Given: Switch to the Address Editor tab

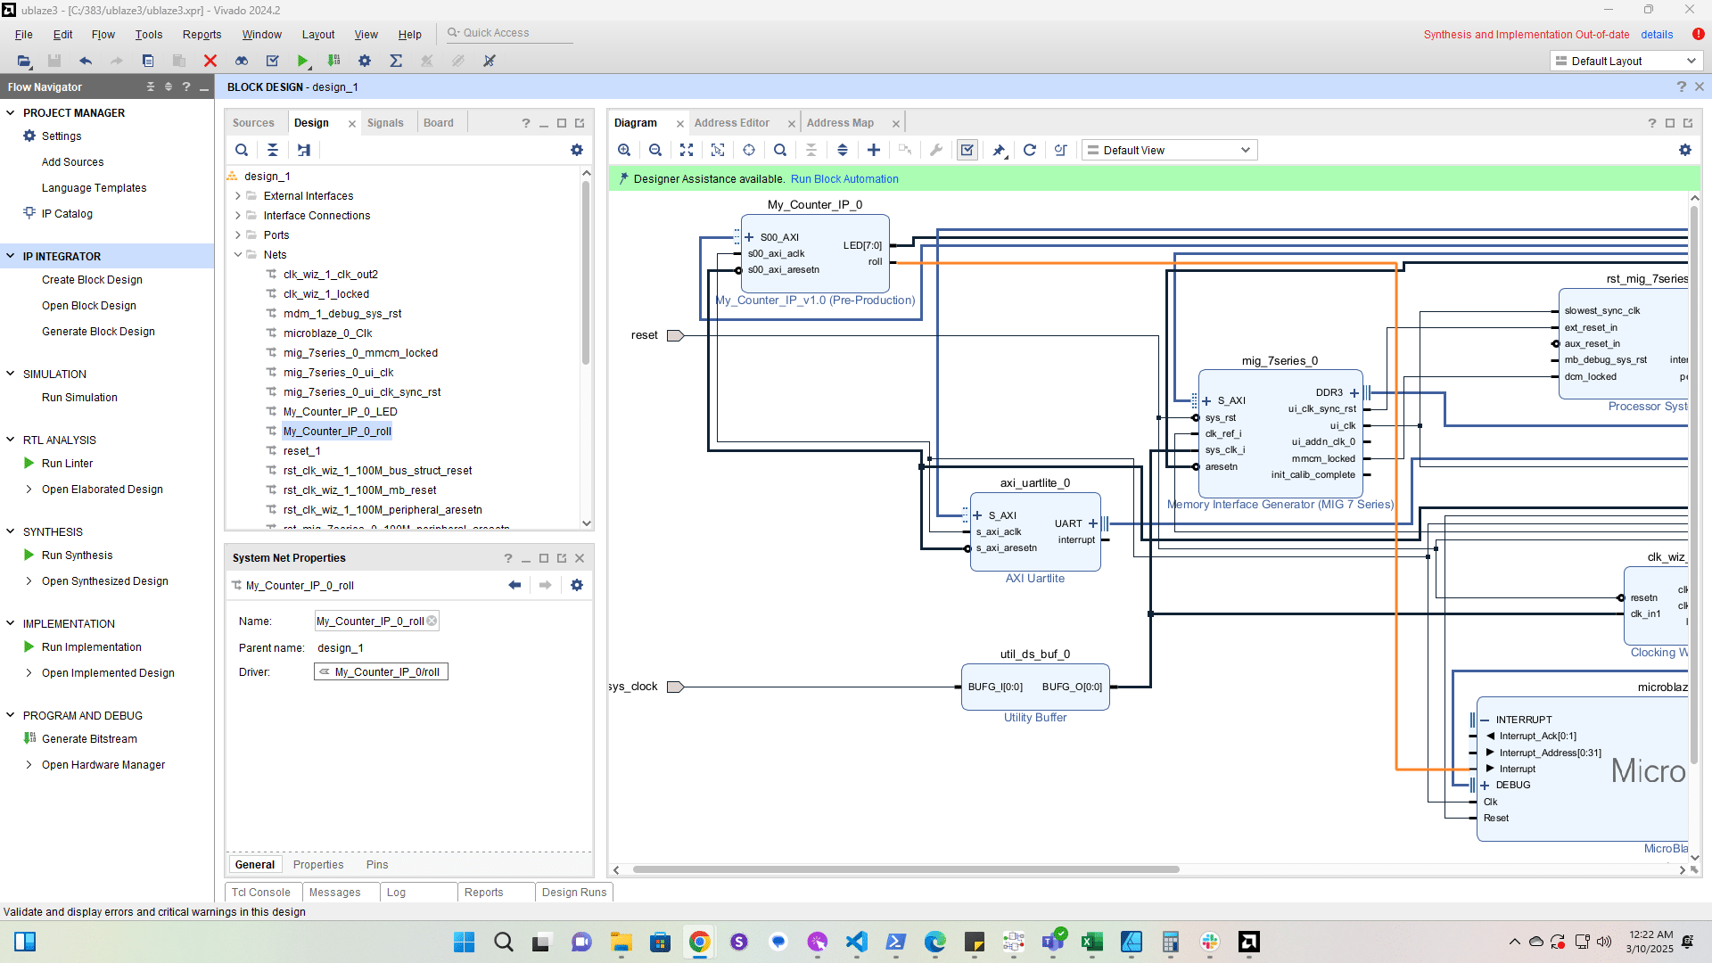Looking at the screenshot, I should pyautogui.click(x=731, y=123).
